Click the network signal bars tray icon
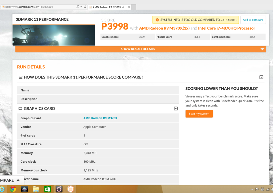Screen dimensions: 273x193 268,189
